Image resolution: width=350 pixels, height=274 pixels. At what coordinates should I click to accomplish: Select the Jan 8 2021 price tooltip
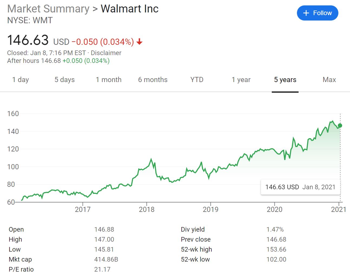pyautogui.click(x=300, y=187)
